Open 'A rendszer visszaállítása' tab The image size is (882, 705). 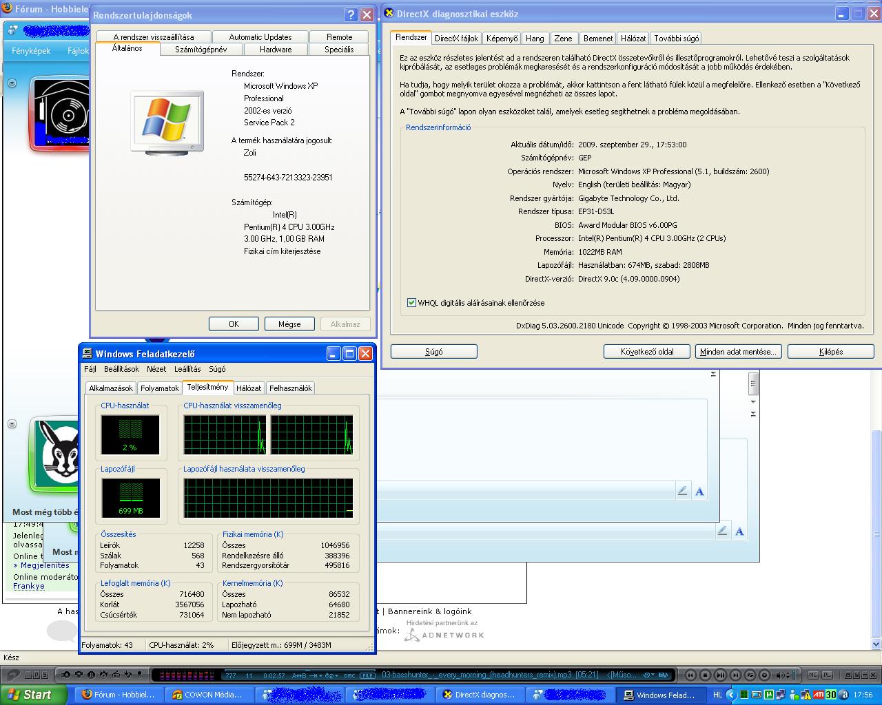point(154,37)
